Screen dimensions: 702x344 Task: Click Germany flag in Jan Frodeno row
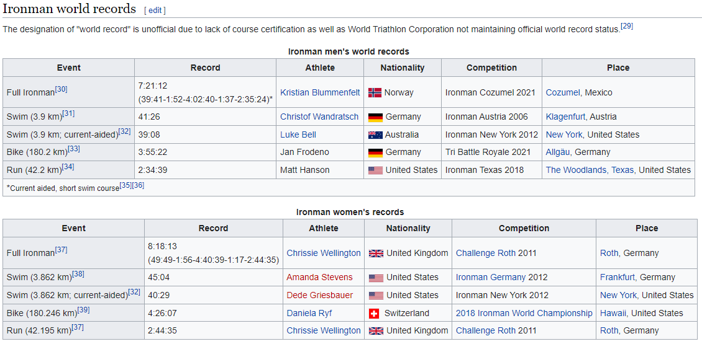(375, 153)
